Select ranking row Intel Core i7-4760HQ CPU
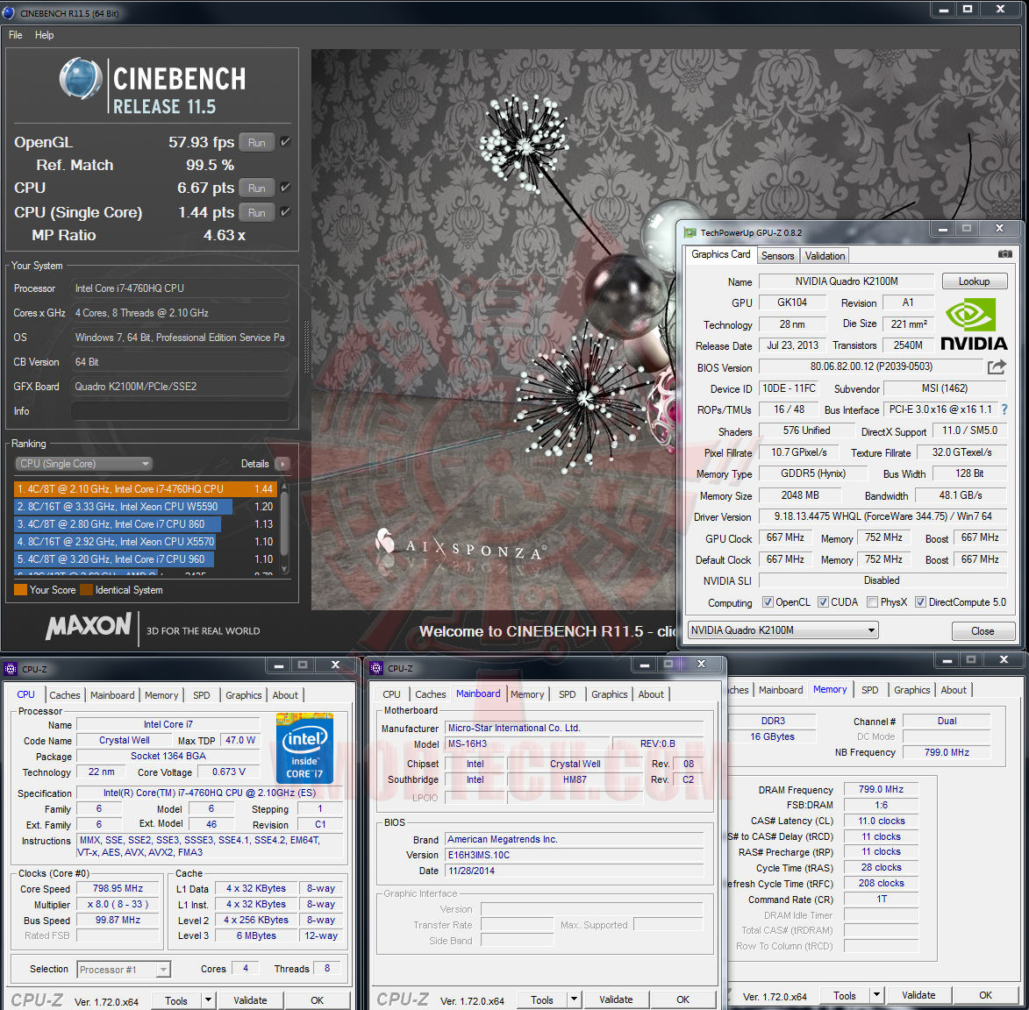Image resolution: width=1029 pixels, height=1010 pixels. (x=145, y=488)
